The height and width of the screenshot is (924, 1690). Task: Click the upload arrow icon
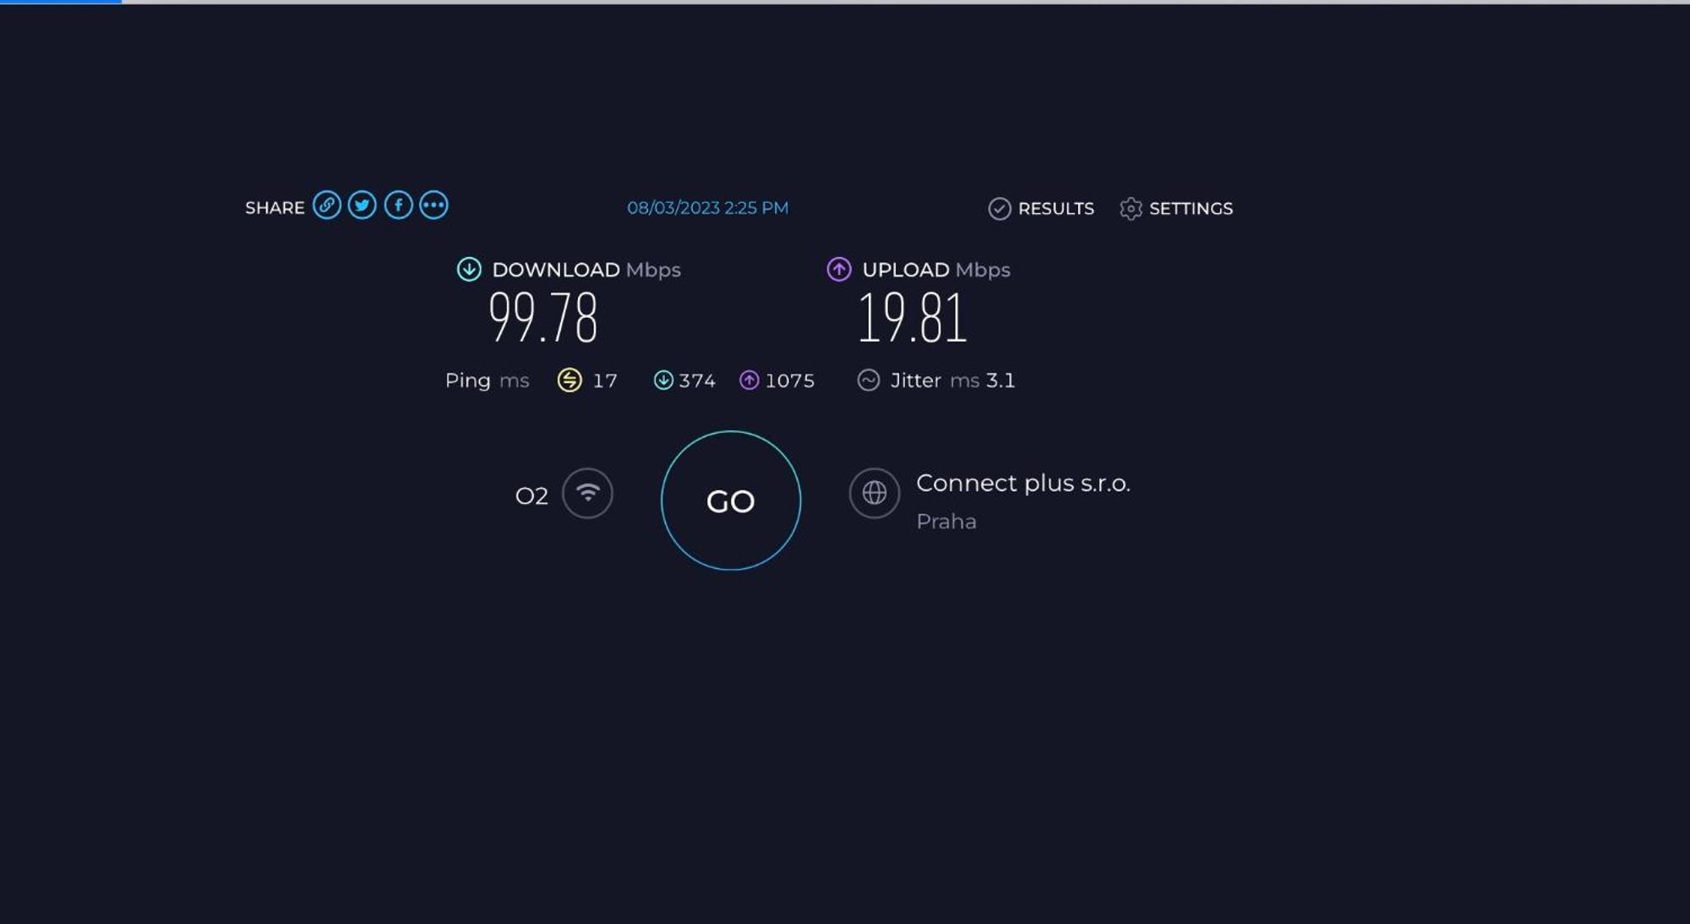coord(839,270)
